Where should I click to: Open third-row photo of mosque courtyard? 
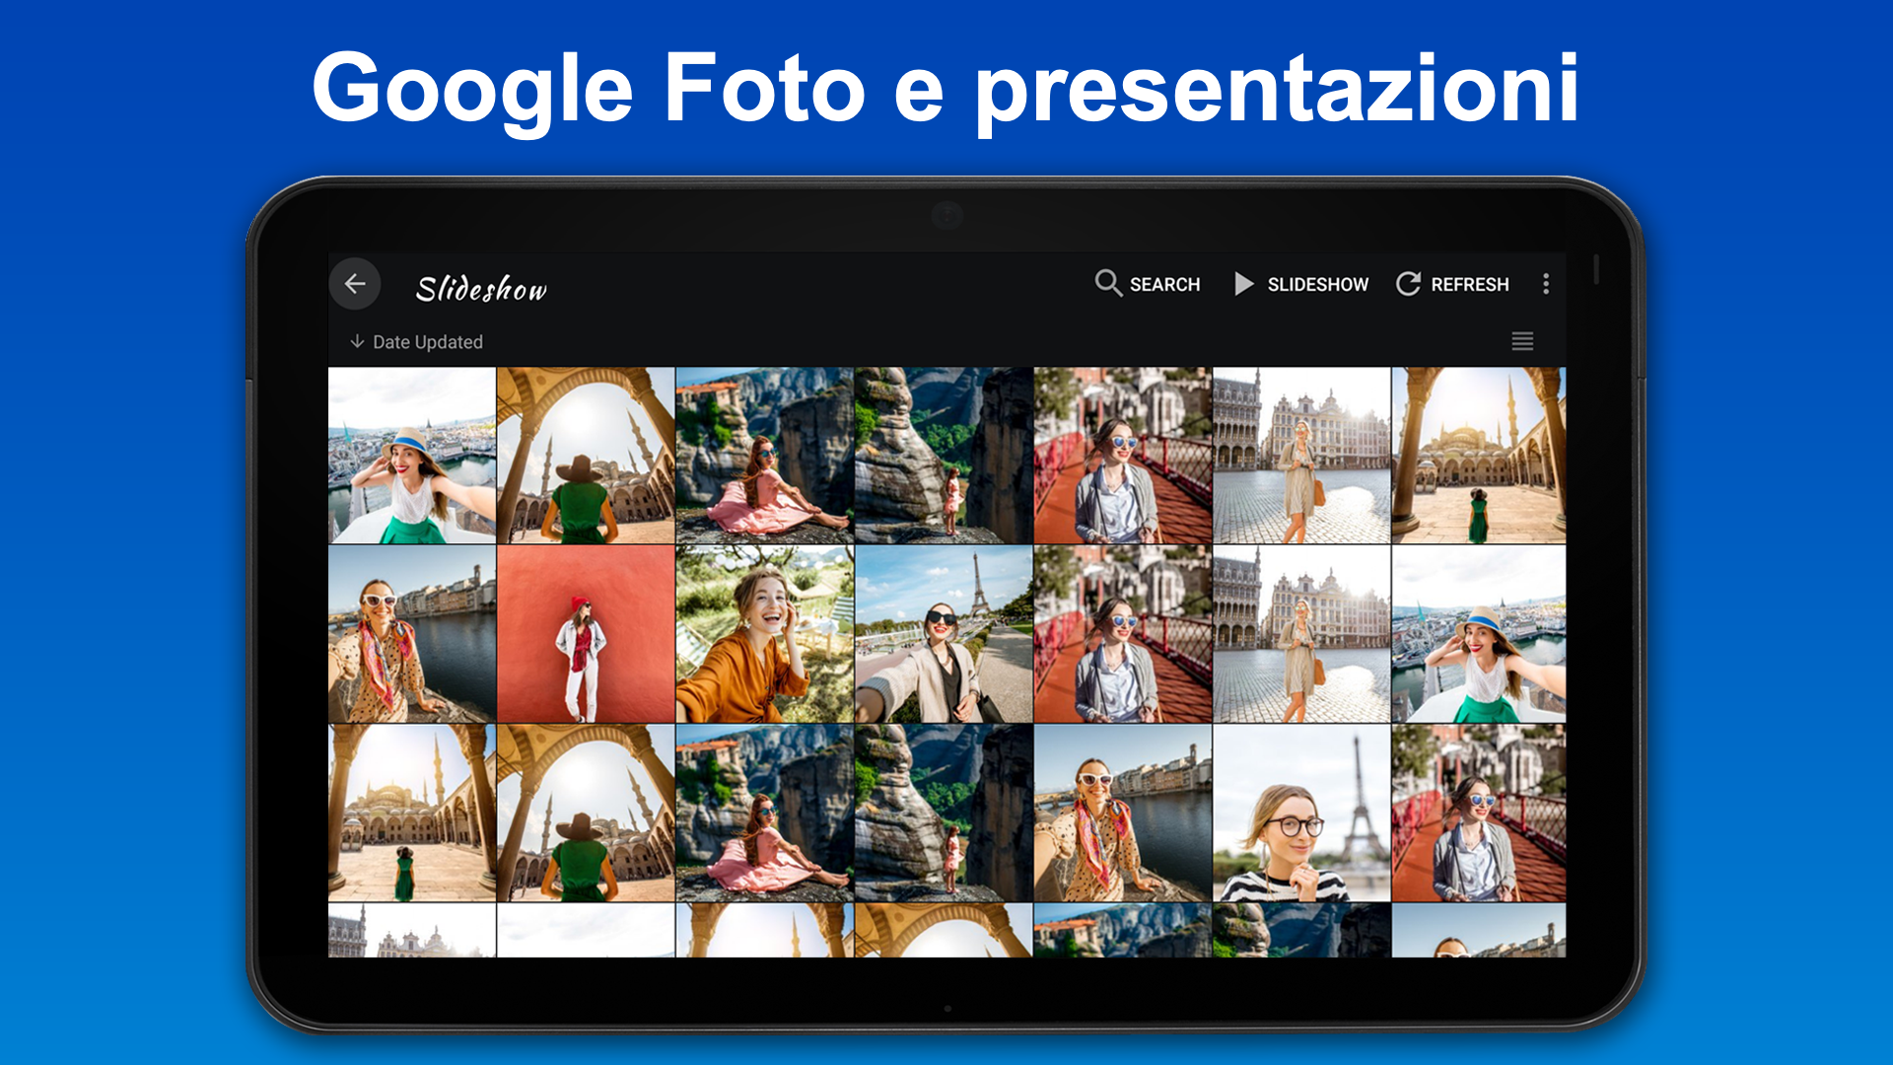point(412,814)
